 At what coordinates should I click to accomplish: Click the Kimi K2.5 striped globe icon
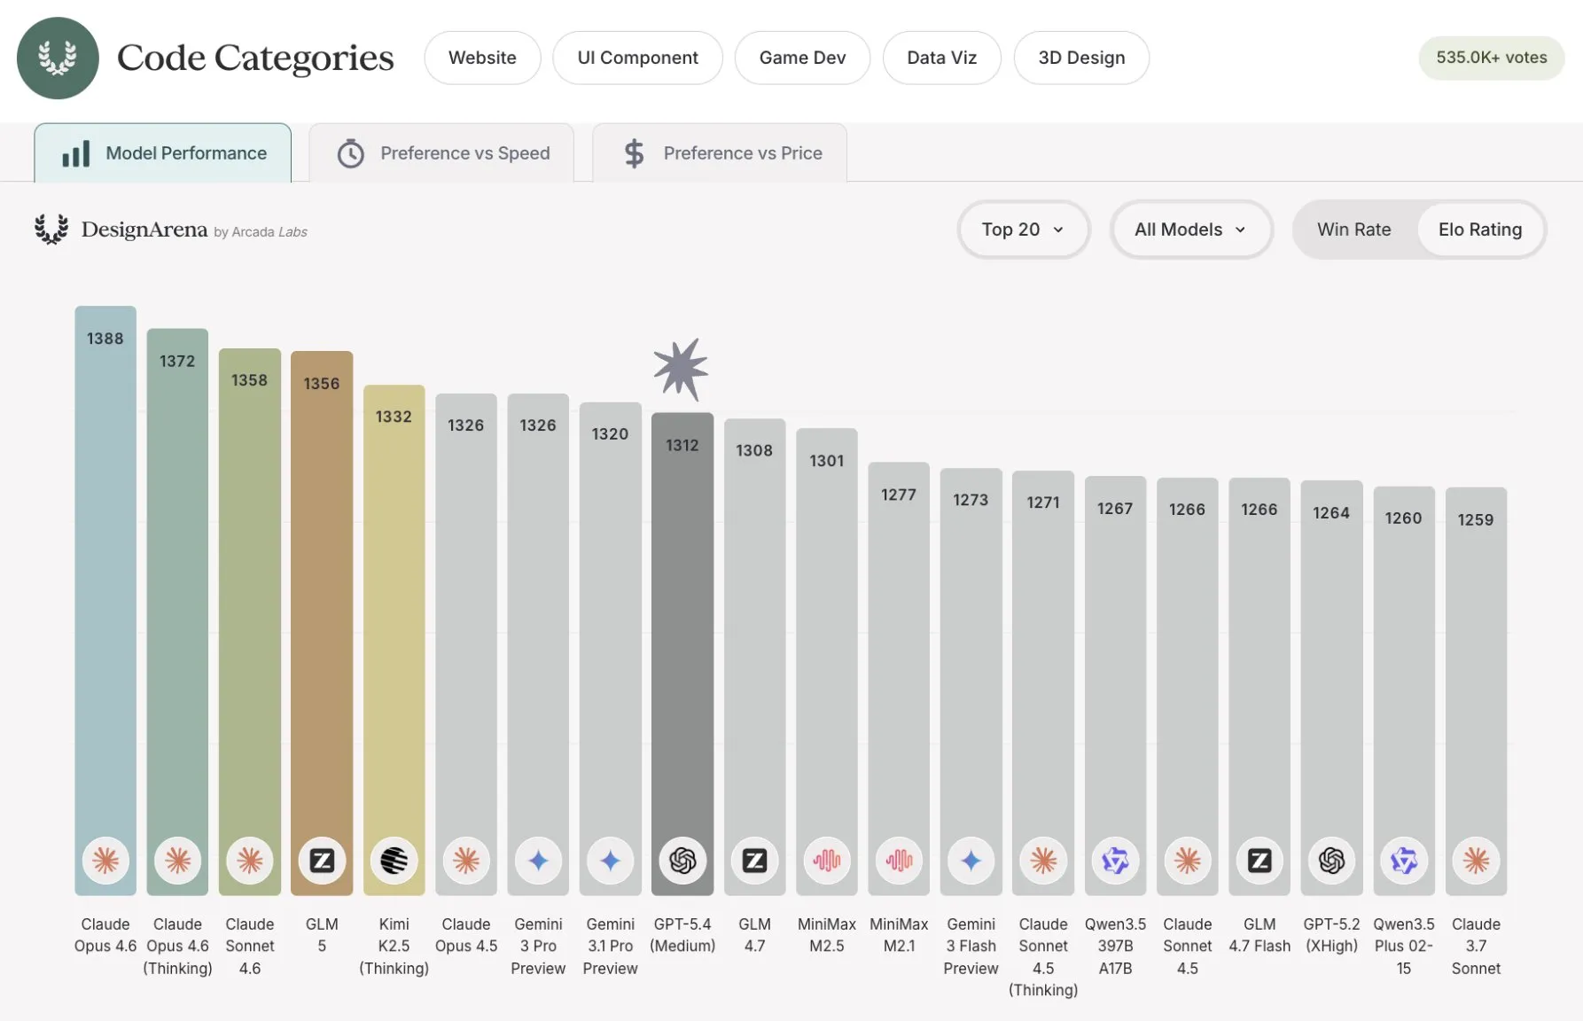pos(394,861)
